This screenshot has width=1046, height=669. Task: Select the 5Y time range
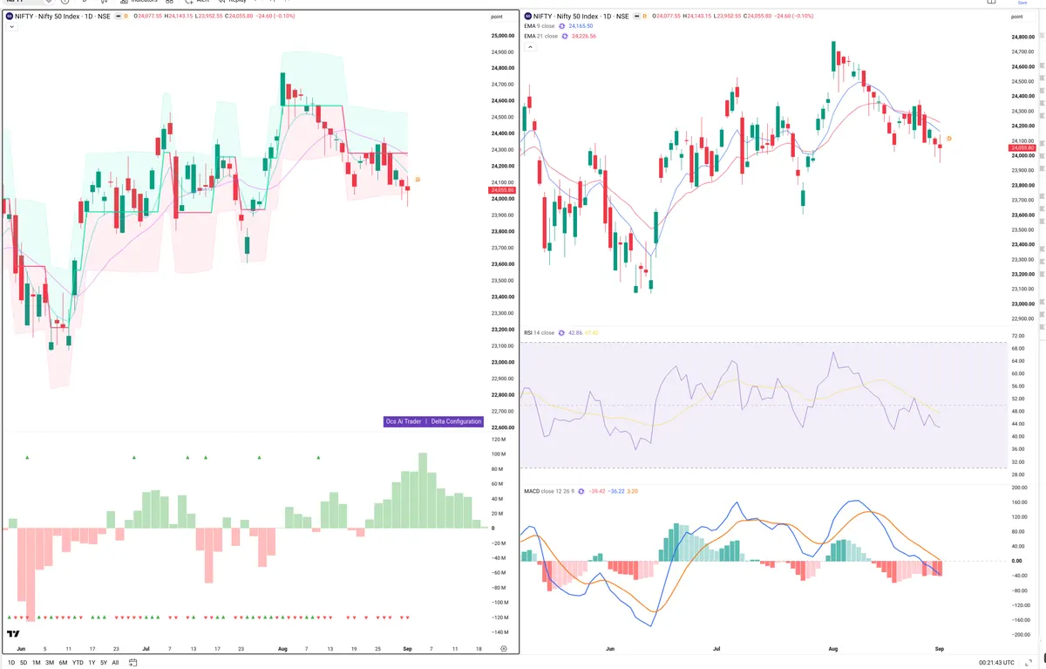[x=104, y=663]
